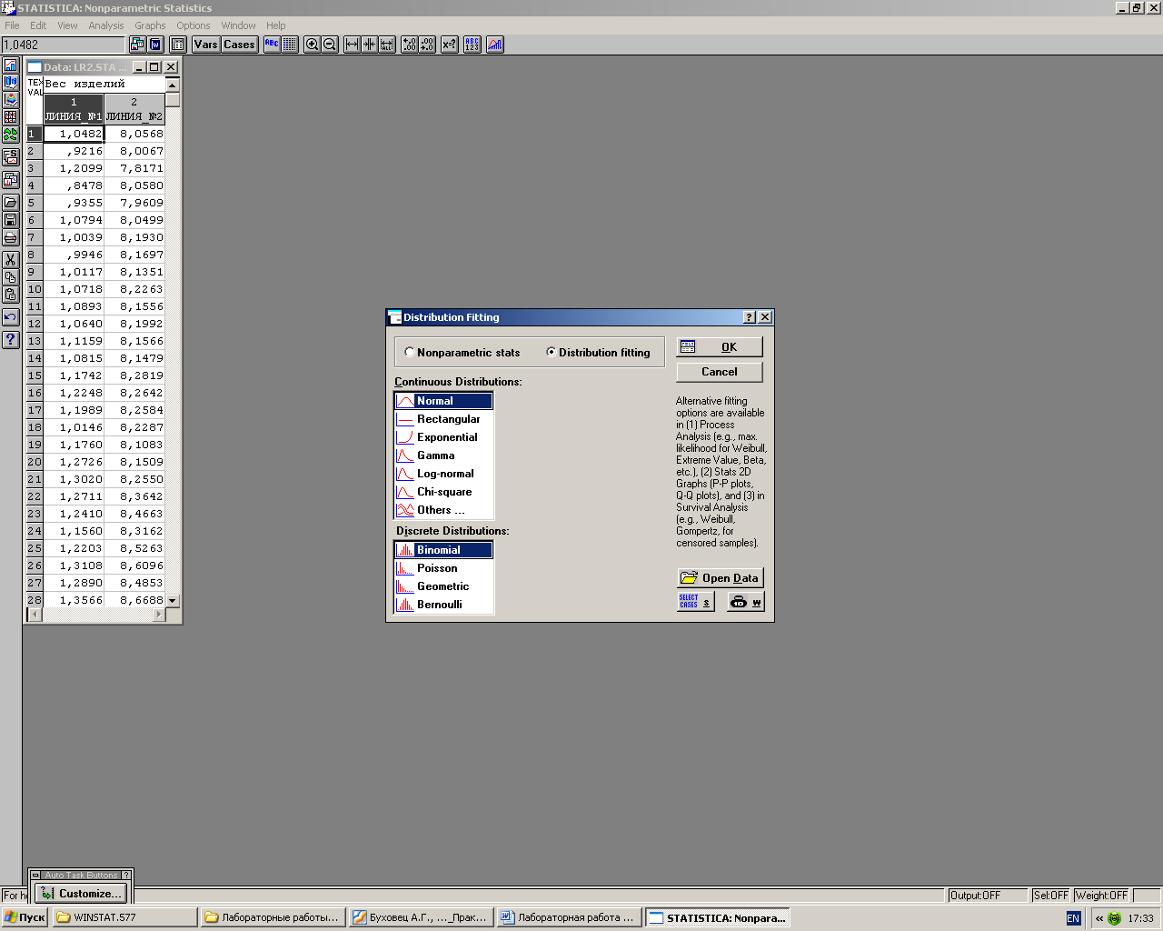Click Пуск start button in taskbar

[x=25, y=917]
